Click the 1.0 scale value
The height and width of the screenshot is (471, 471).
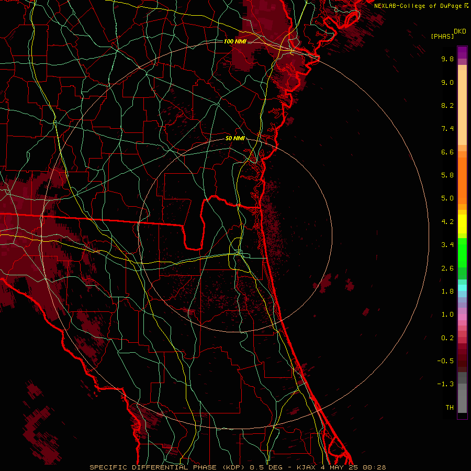point(447,315)
